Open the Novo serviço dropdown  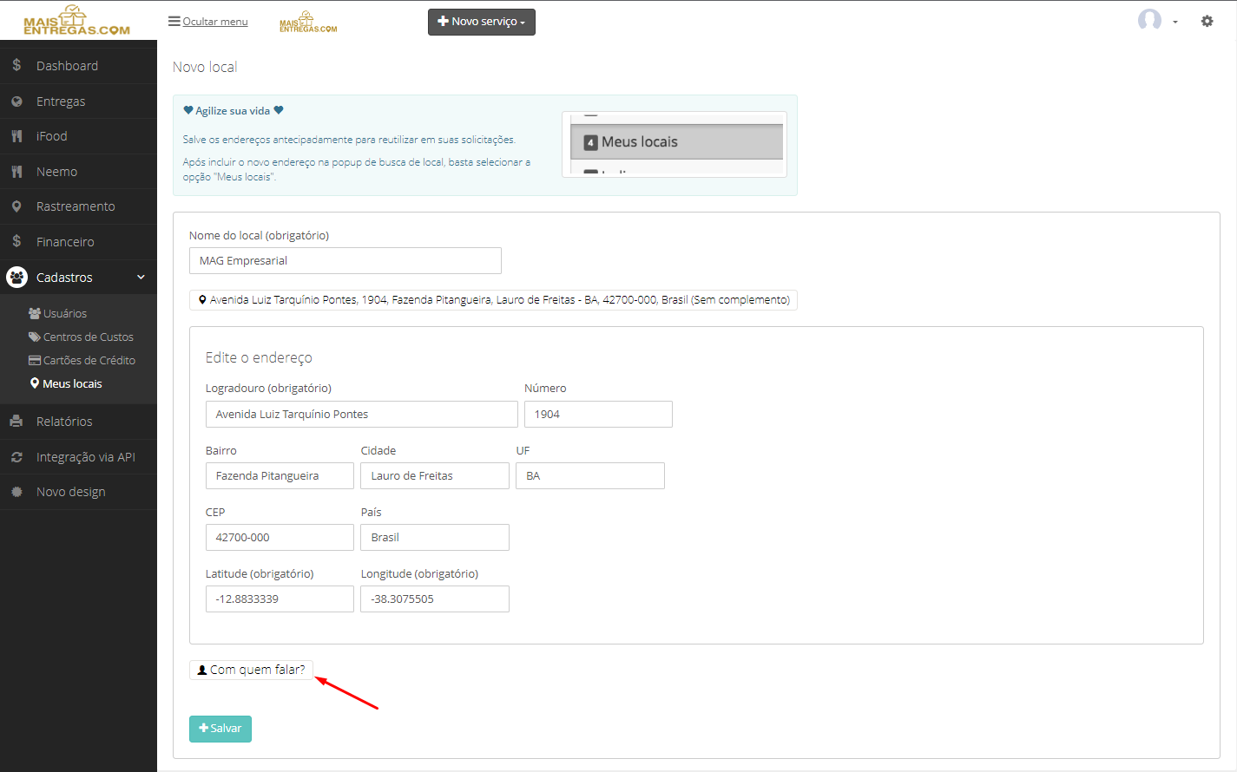coord(482,22)
